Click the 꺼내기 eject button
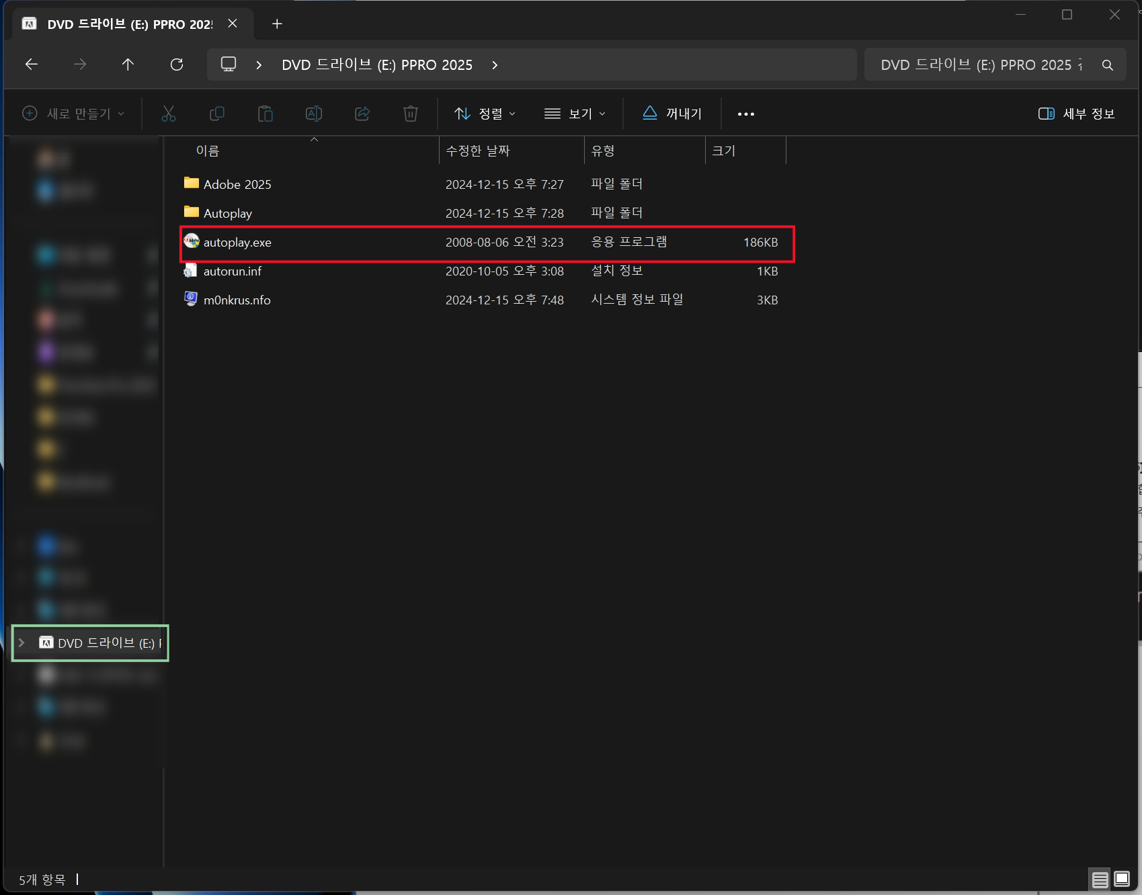Image resolution: width=1142 pixels, height=895 pixels. [x=672, y=114]
